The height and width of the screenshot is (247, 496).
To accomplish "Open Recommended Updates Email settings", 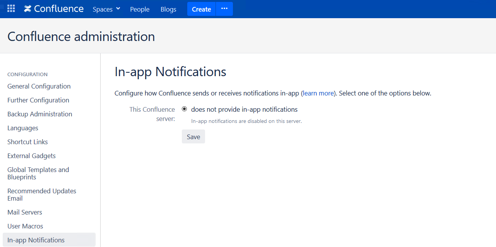I will pyautogui.click(x=42, y=194).
